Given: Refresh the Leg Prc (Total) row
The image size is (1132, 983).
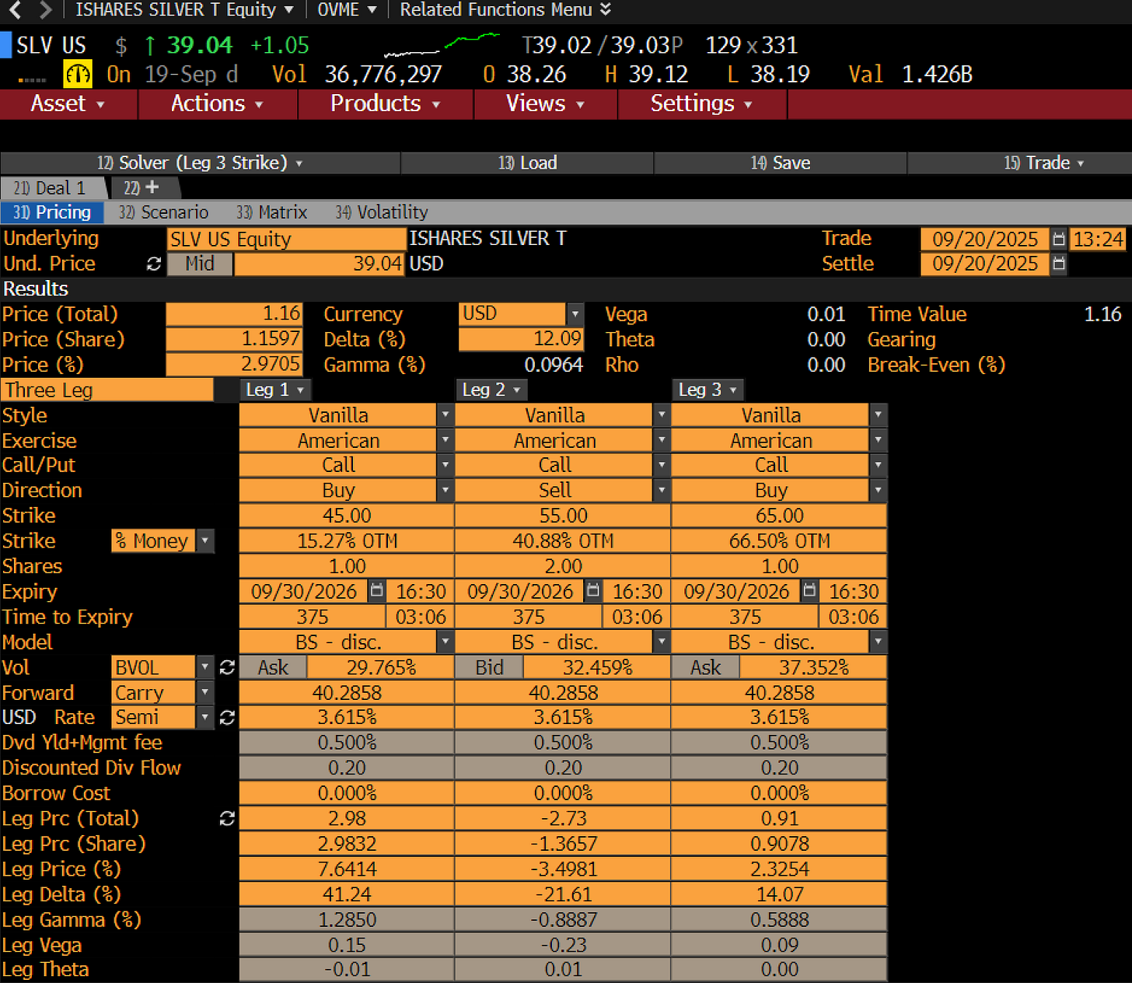Looking at the screenshot, I should click(x=227, y=818).
